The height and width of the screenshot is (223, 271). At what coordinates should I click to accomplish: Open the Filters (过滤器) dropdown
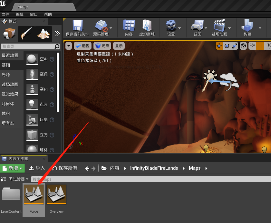tap(19, 179)
